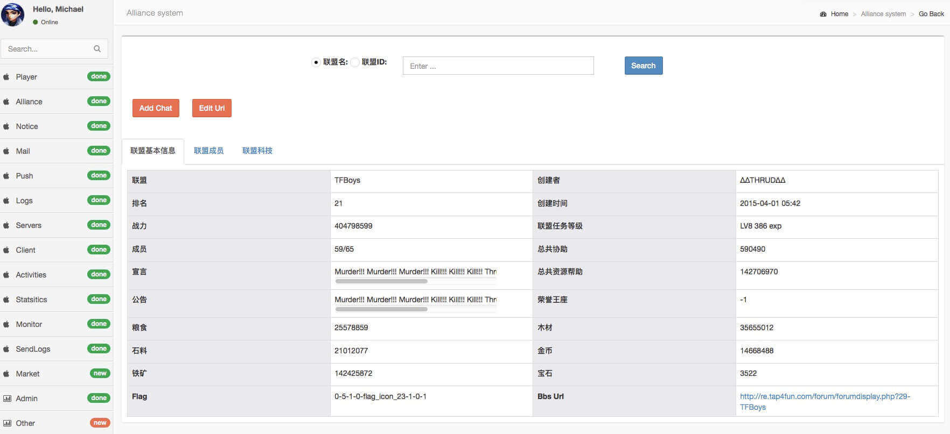Click the Go Back breadcrumb link
The image size is (950, 434).
click(x=931, y=14)
